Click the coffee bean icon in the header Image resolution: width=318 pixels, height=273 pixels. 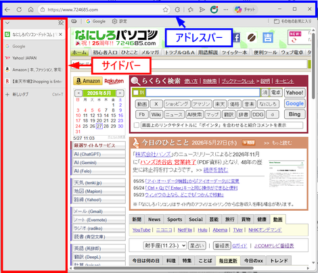coord(252,37)
